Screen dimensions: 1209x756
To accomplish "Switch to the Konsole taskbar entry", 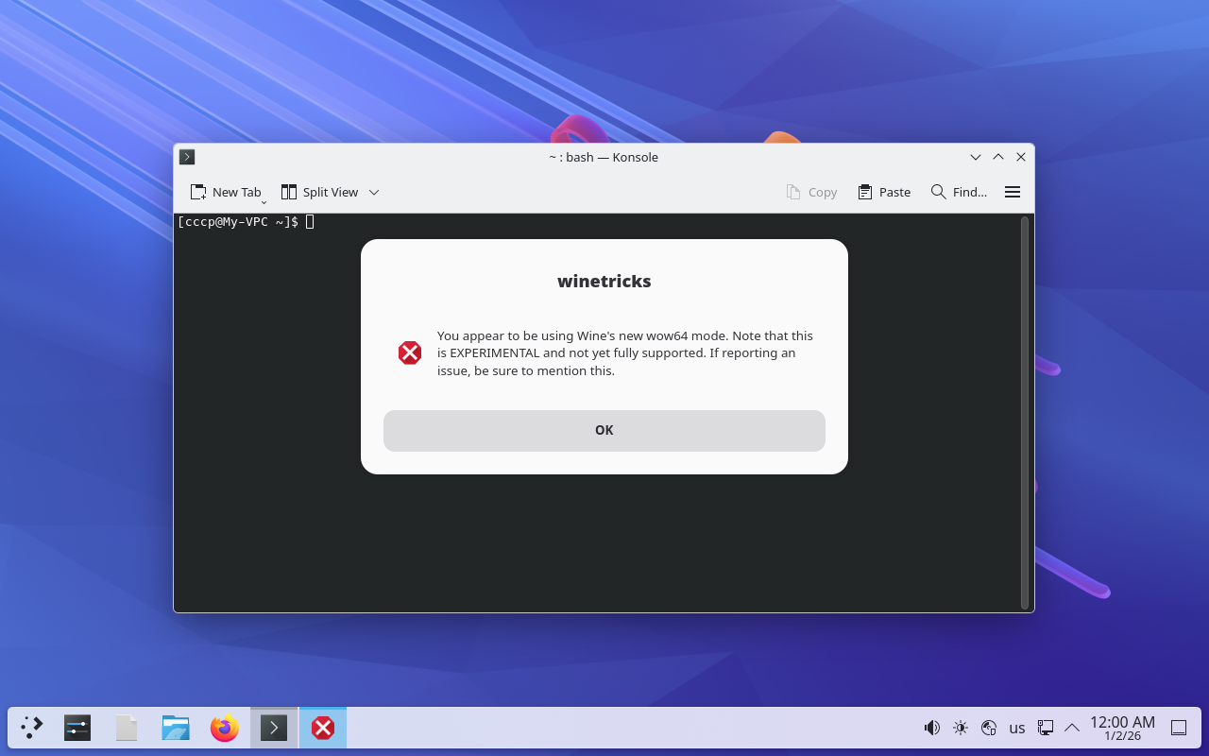I will (x=274, y=728).
